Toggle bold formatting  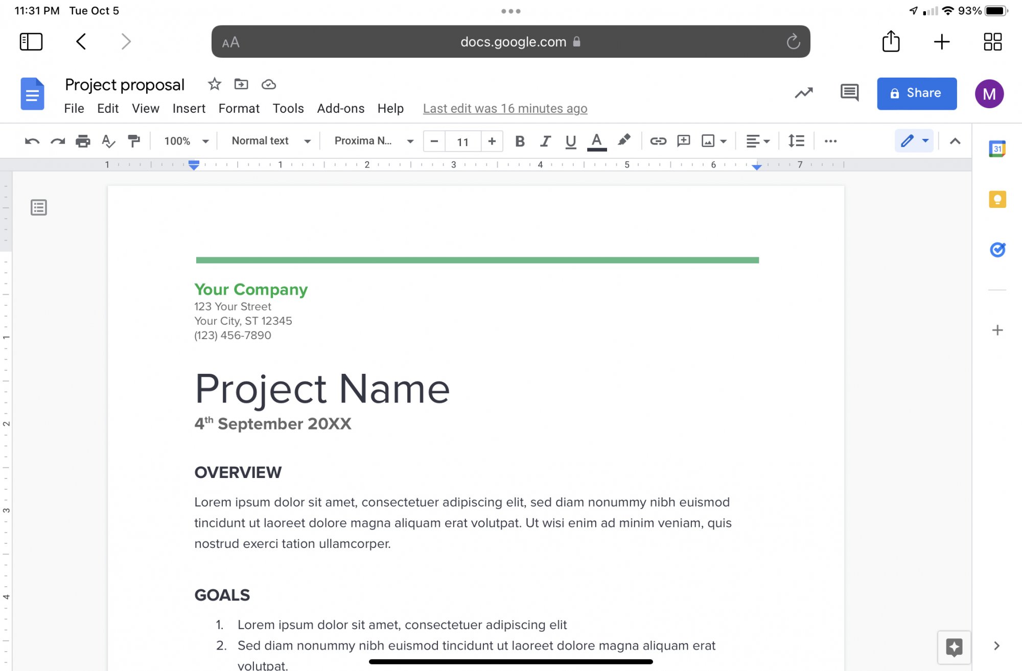click(520, 141)
